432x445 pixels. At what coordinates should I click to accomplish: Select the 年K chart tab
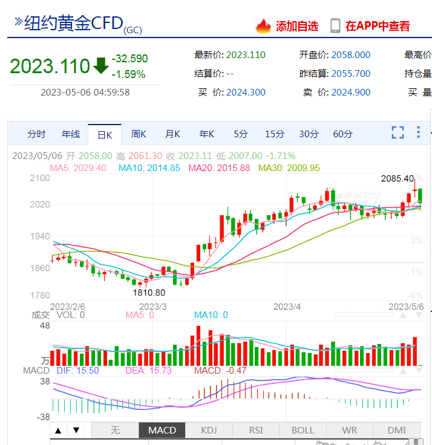pyautogui.click(x=207, y=134)
